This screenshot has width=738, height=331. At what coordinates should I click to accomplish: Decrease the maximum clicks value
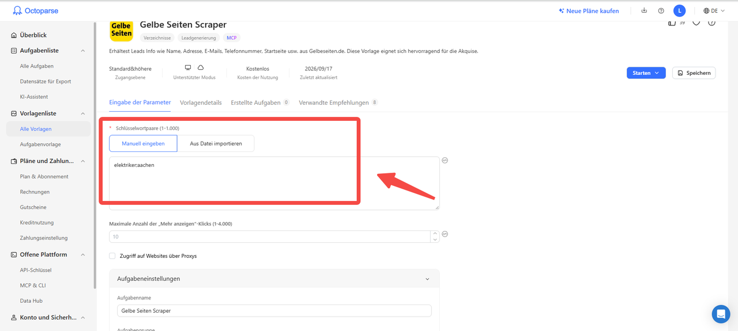(x=435, y=239)
